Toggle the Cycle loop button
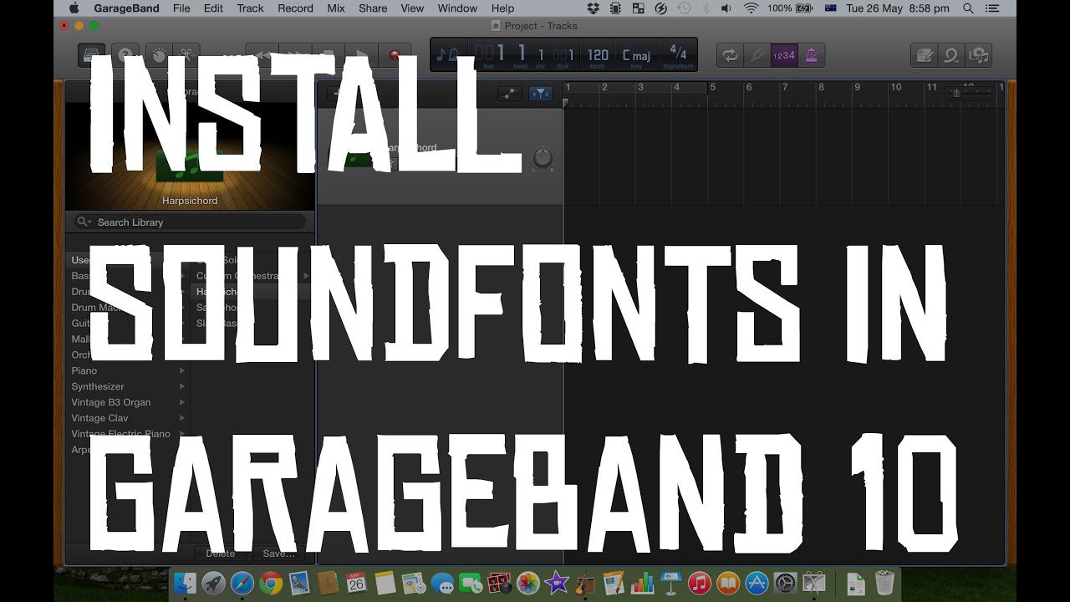Screen dimensions: 1070x602 point(731,55)
